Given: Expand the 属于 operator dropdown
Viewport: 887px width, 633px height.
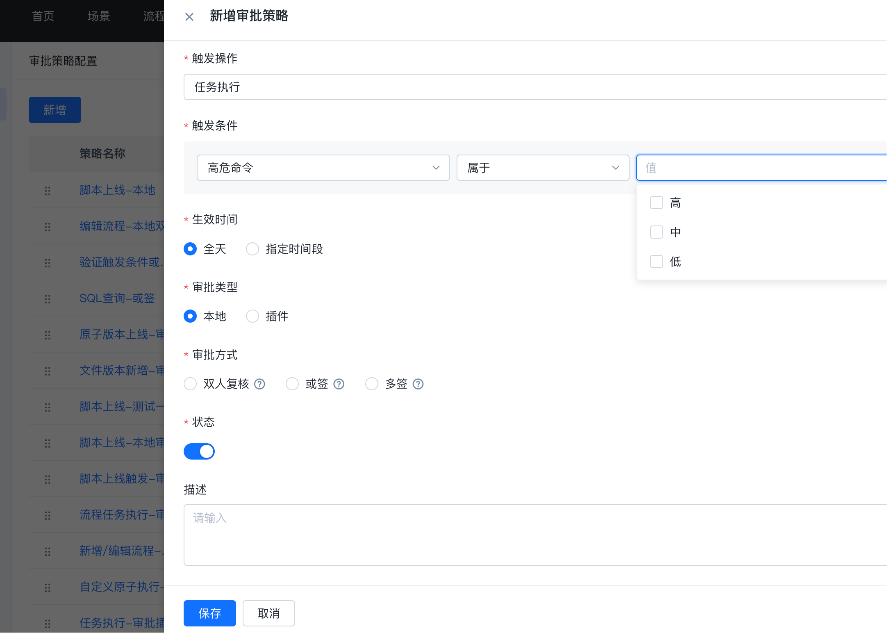Looking at the screenshot, I should 542,168.
